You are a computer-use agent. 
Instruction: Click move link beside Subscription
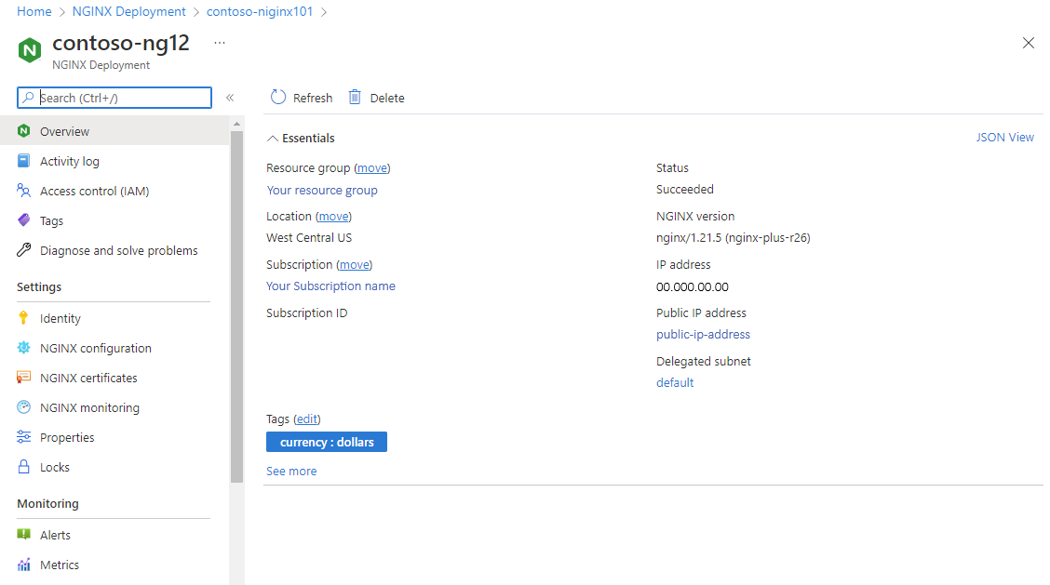click(x=355, y=264)
